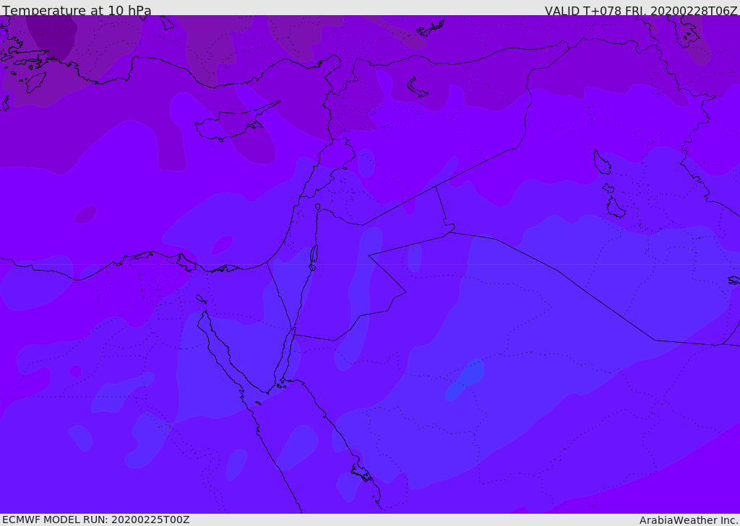Pick the bright blue patch over Arabia

[465, 380]
